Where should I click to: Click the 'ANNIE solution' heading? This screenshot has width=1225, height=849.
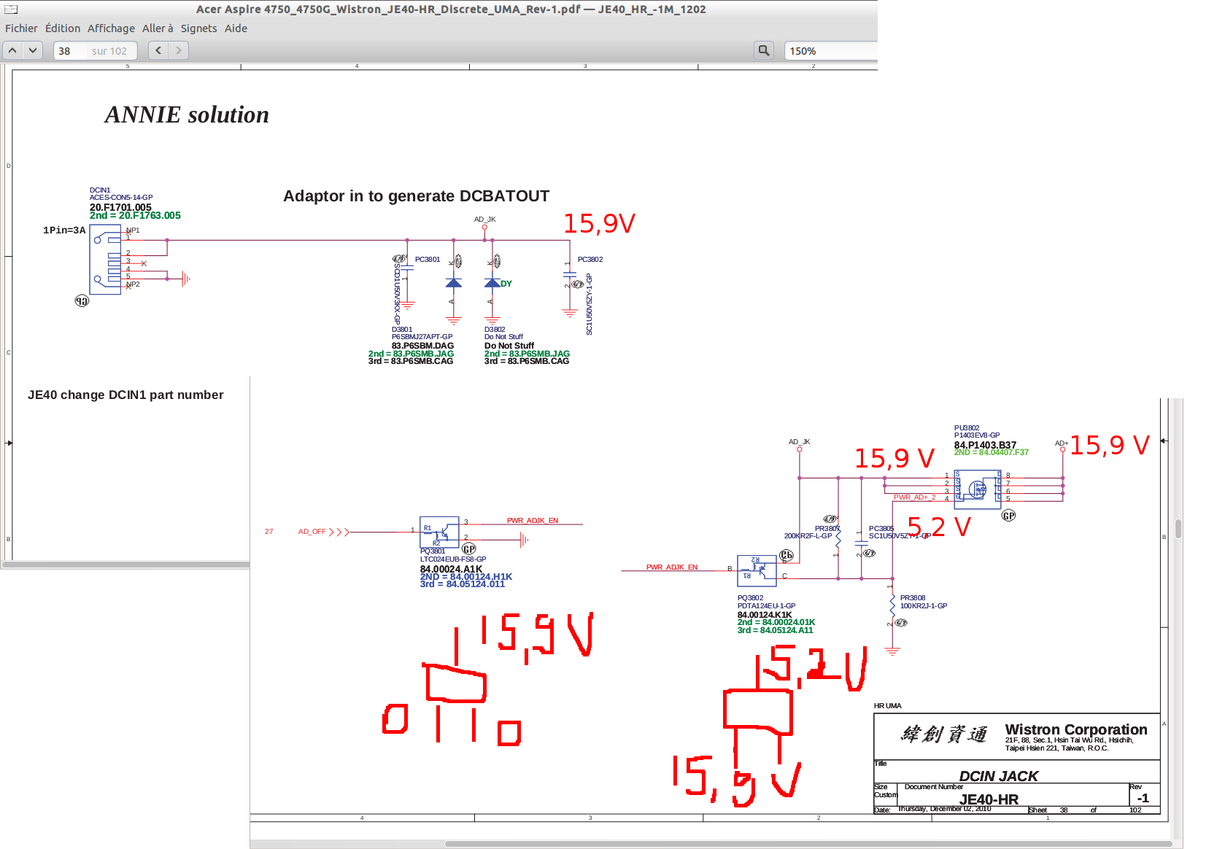coord(187,115)
